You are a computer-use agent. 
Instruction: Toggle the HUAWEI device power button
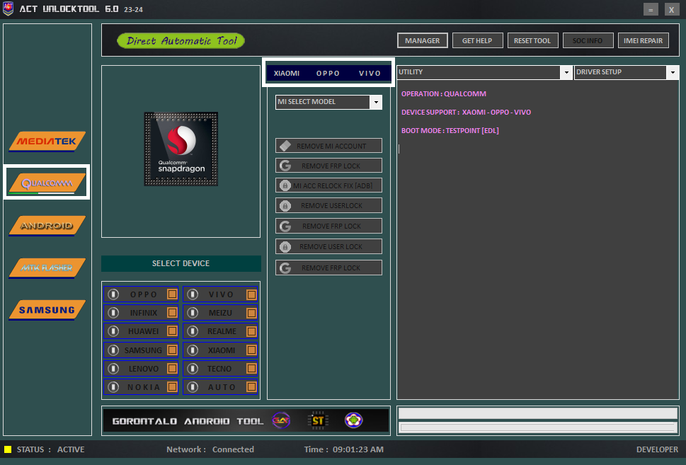pos(113,331)
